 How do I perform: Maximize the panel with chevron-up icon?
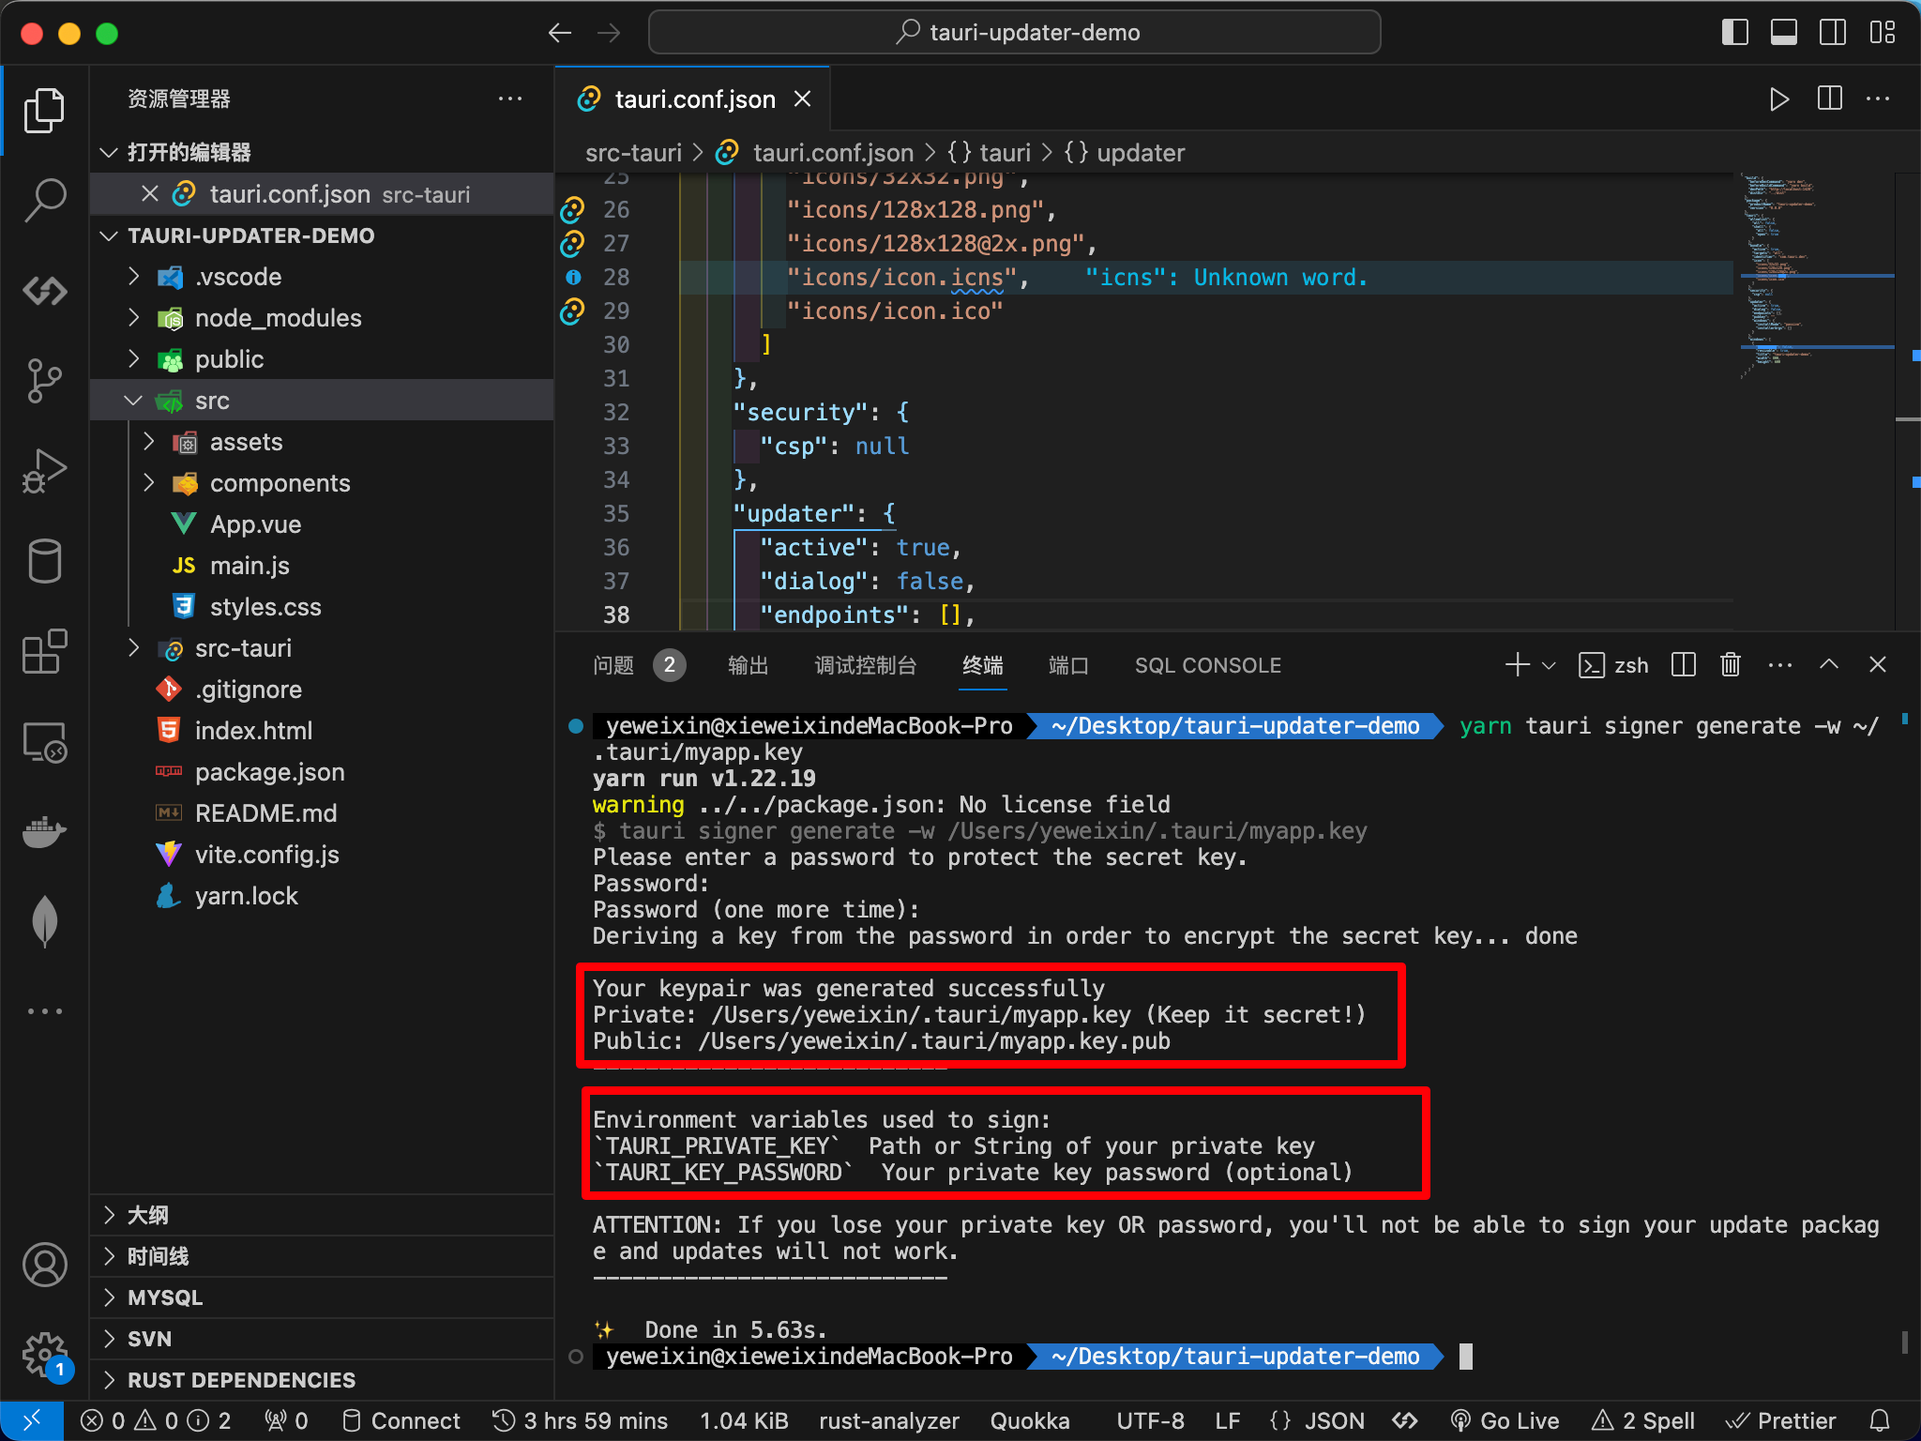coord(1828,665)
